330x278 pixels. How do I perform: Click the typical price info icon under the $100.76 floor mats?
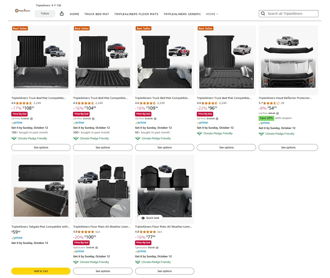pos(97,247)
